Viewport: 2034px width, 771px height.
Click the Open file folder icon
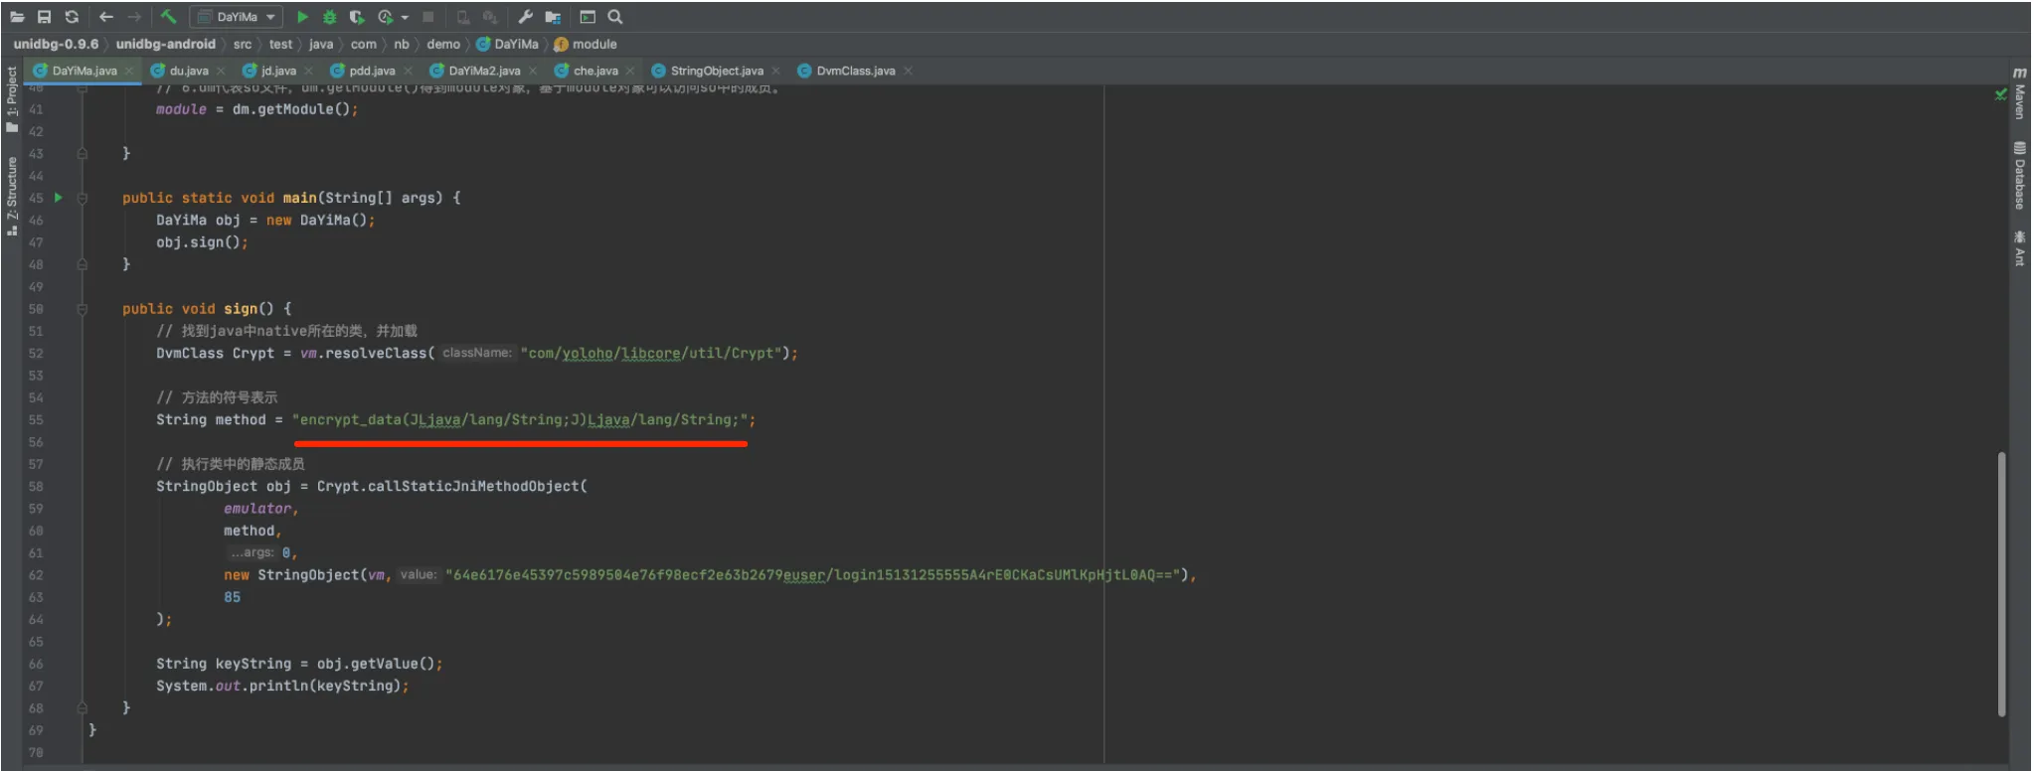17,17
